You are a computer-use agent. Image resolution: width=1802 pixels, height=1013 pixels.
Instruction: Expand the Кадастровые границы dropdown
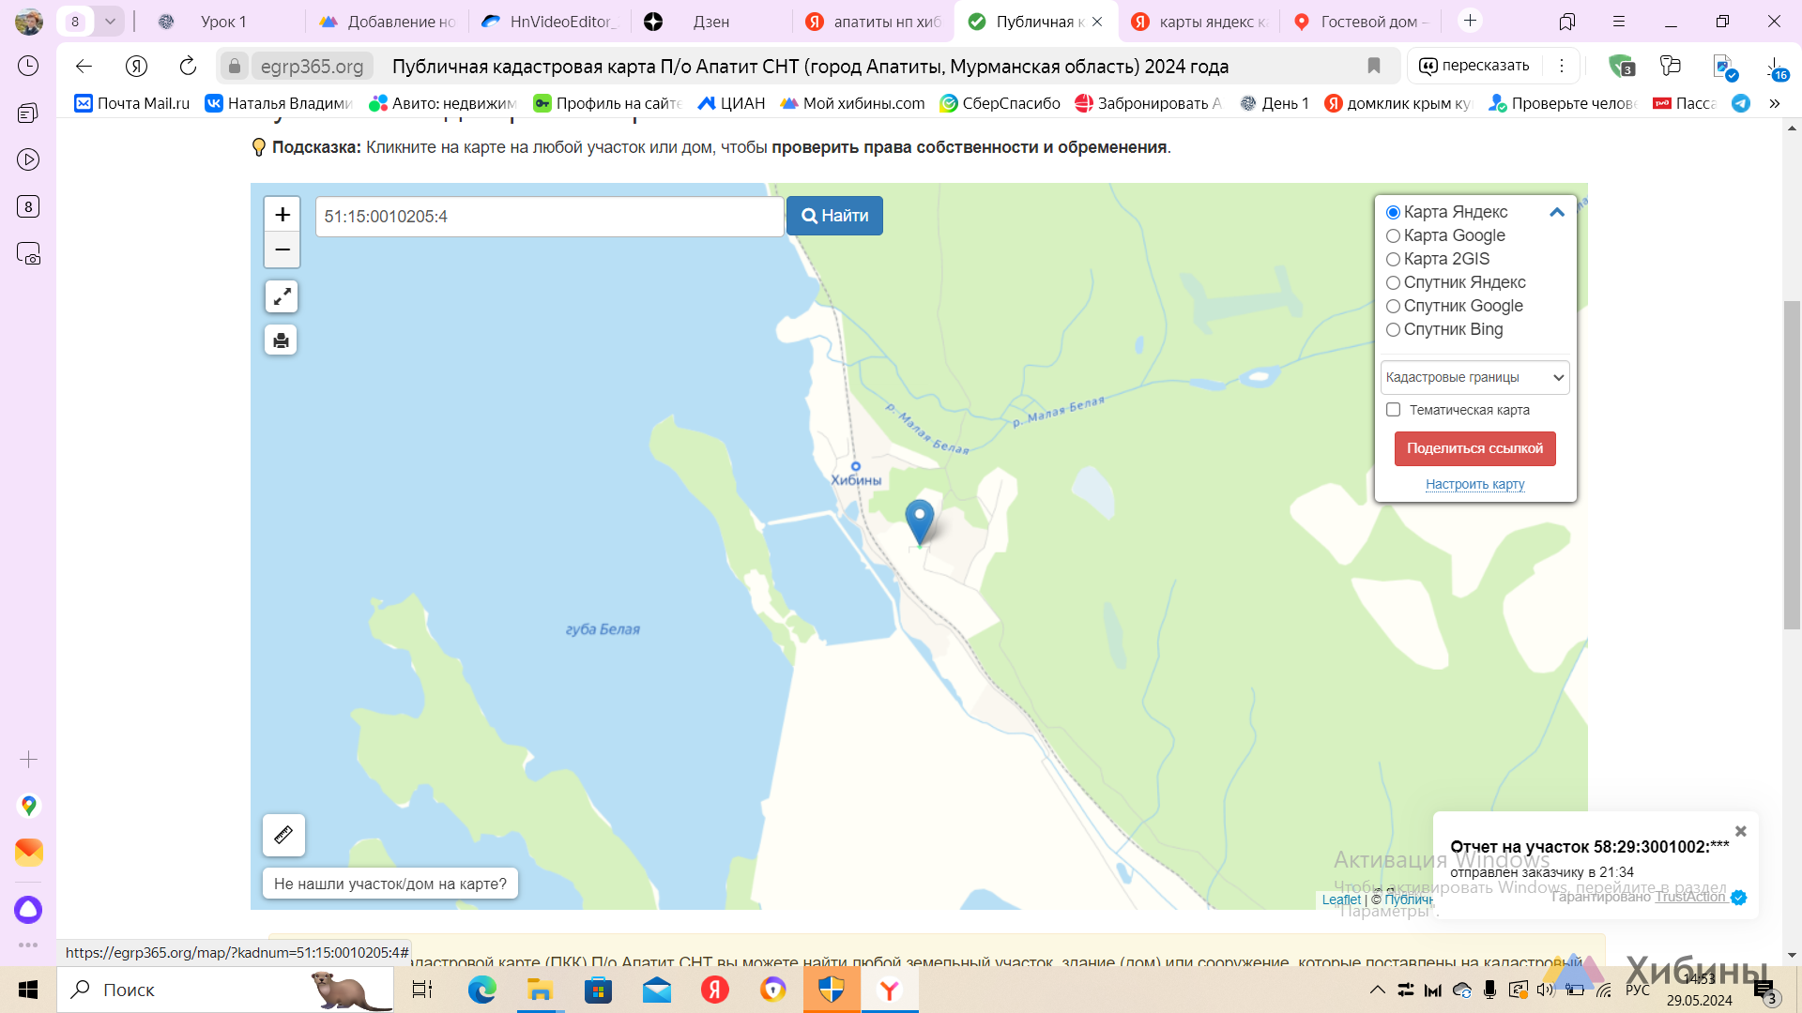click(x=1475, y=377)
